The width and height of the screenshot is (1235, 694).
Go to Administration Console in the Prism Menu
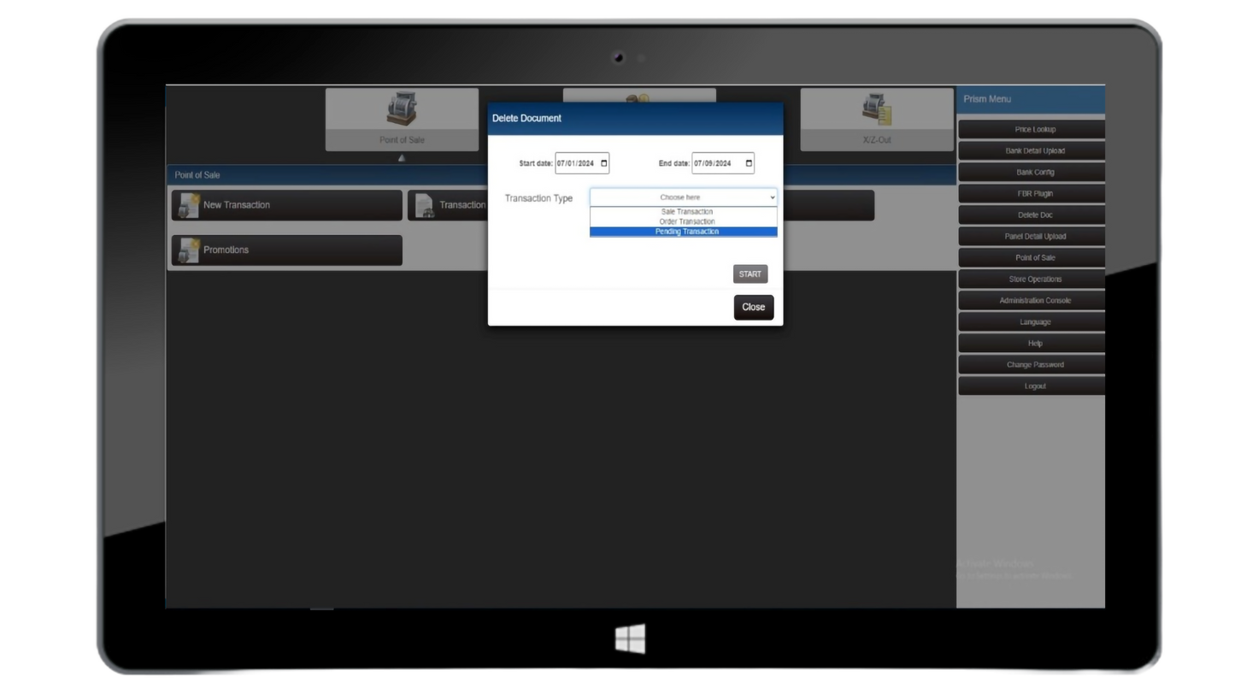click(1034, 301)
